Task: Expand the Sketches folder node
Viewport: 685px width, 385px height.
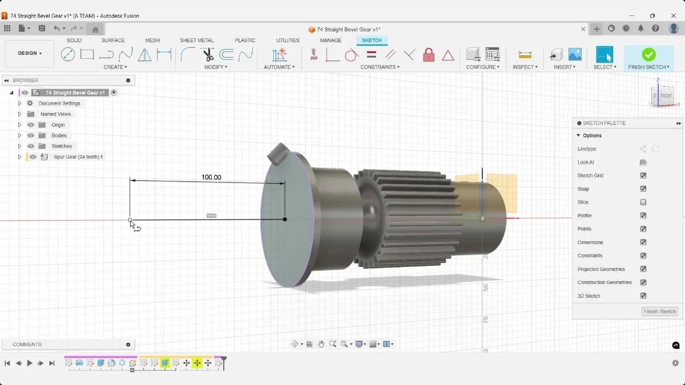Action: 19,146
